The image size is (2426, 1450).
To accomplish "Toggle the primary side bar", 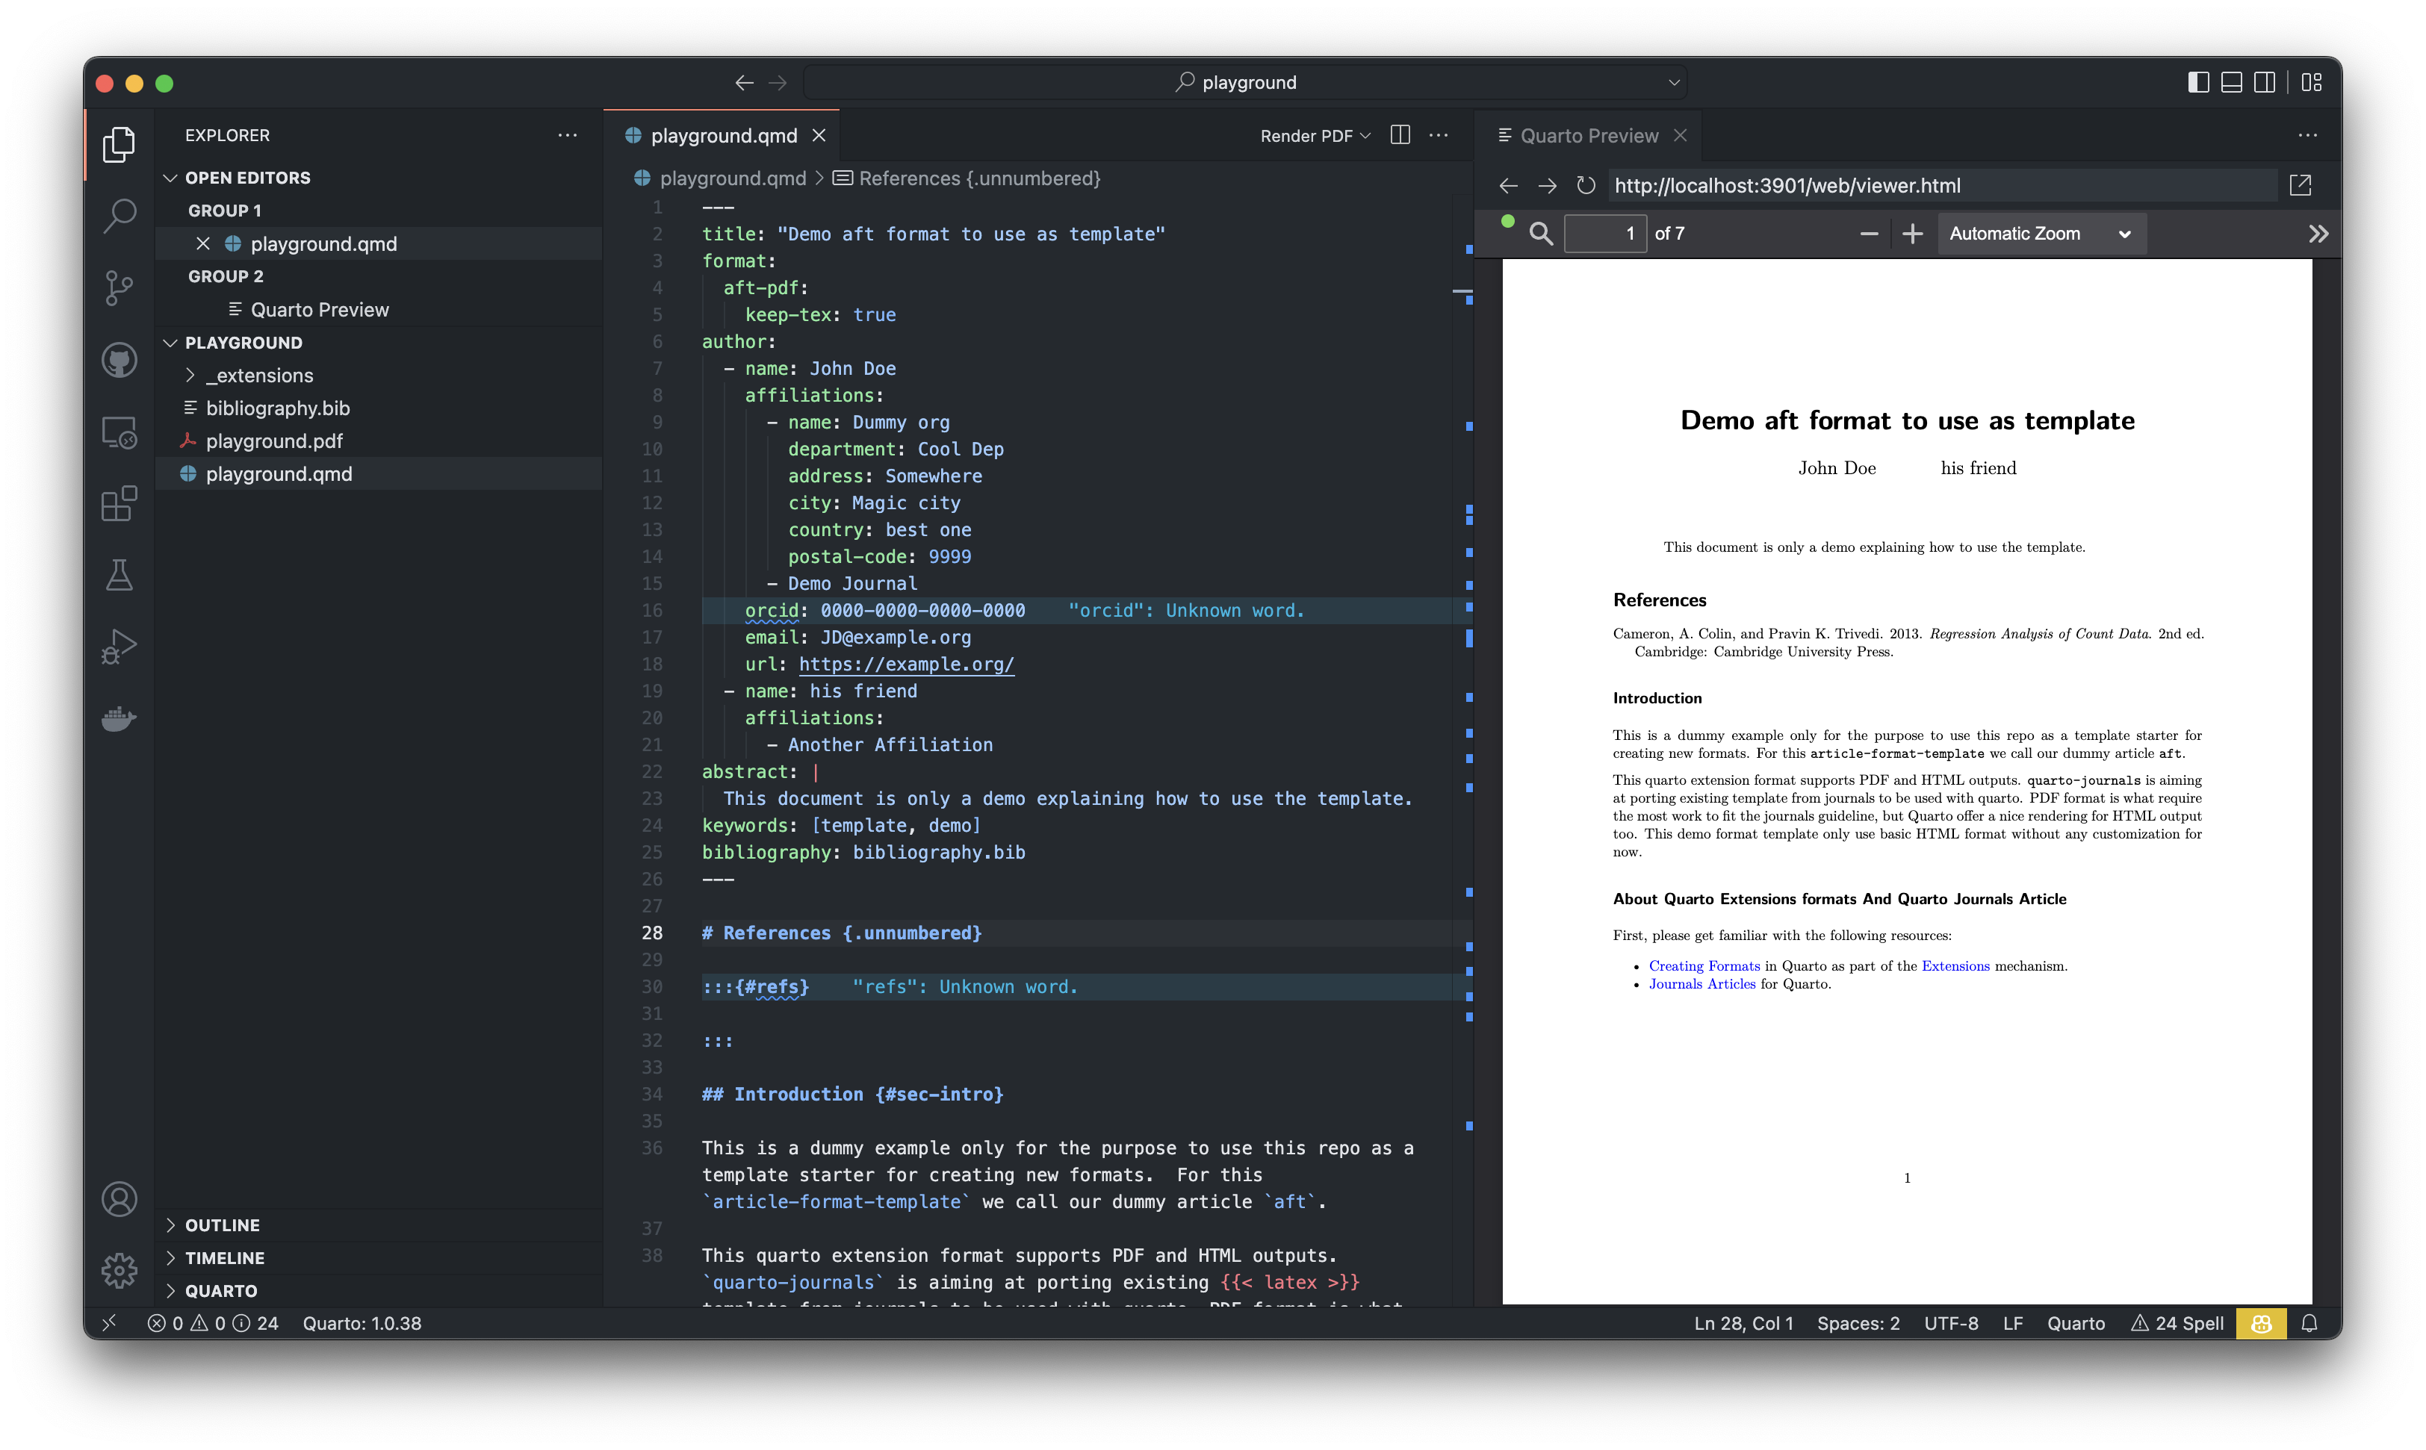I will [2198, 82].
